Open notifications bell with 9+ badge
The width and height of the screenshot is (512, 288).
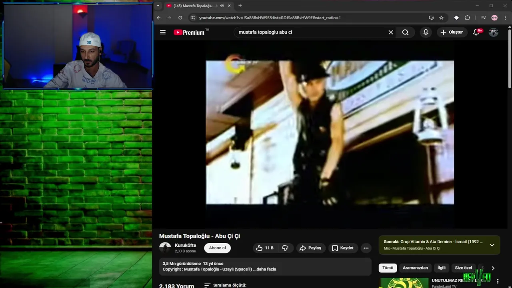pos(476,32)
